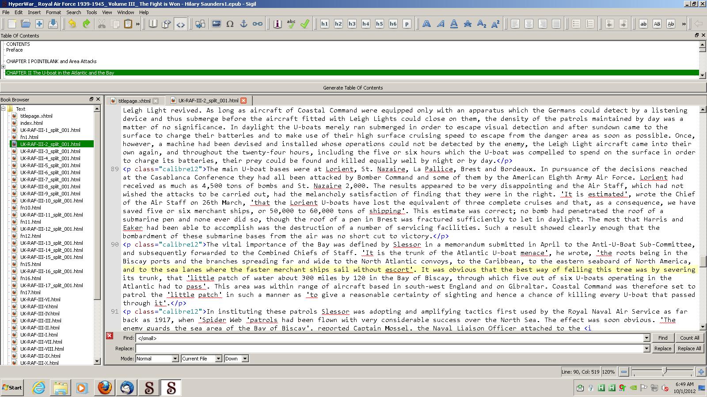
Task: Apply the paragraph (p) style
Action: click(407, 24)
